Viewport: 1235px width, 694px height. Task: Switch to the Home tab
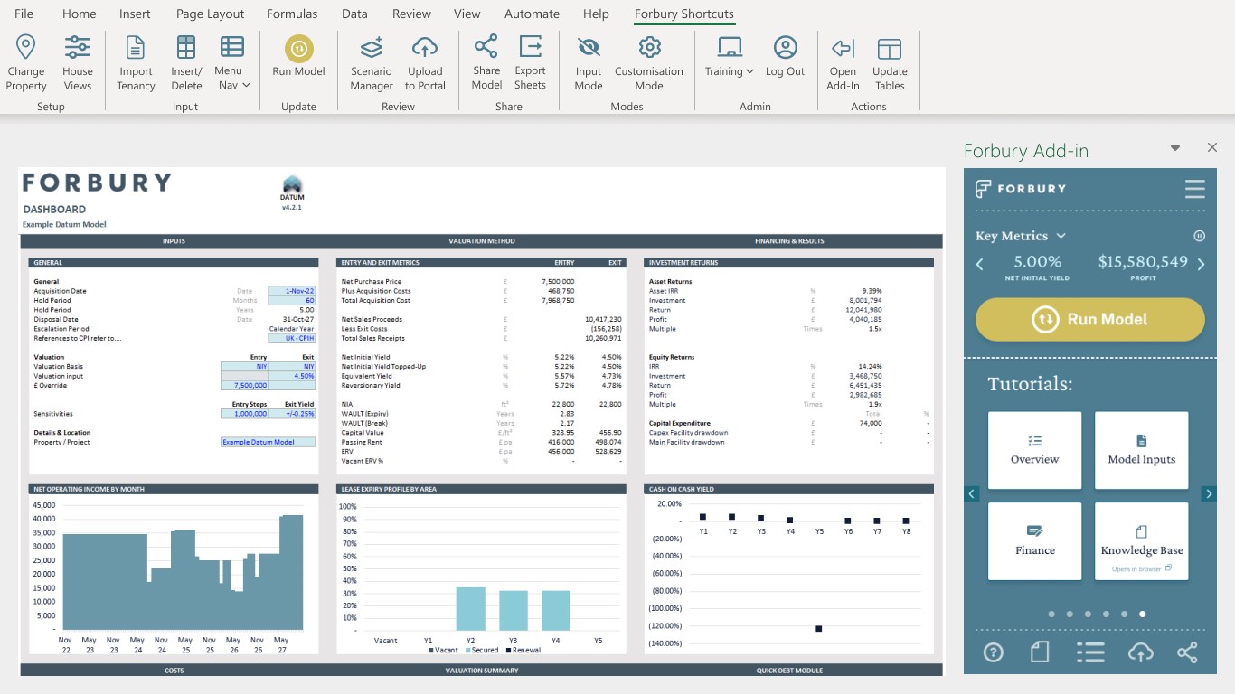coord(79,14)
